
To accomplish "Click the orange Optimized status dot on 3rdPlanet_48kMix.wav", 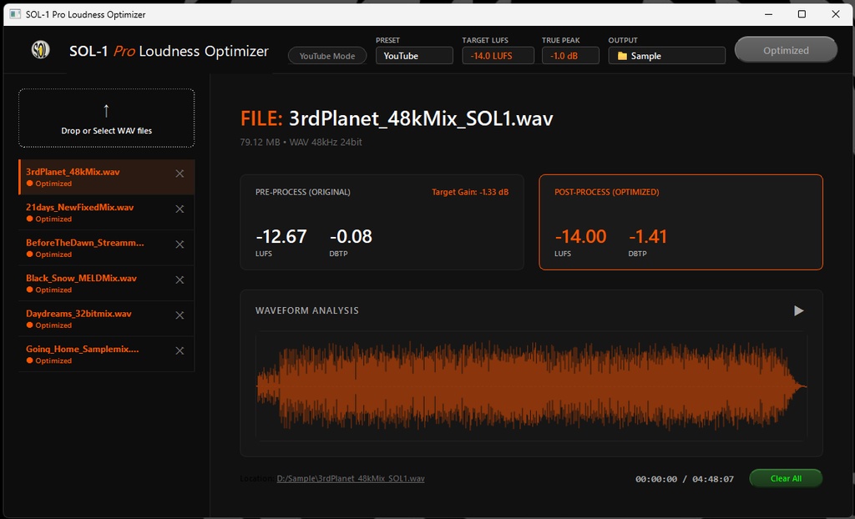I will (x=28, y=183).
